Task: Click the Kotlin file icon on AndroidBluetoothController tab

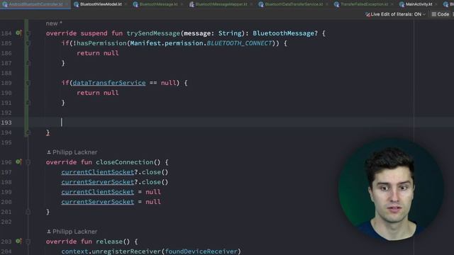Action: (x=5, y=4)
